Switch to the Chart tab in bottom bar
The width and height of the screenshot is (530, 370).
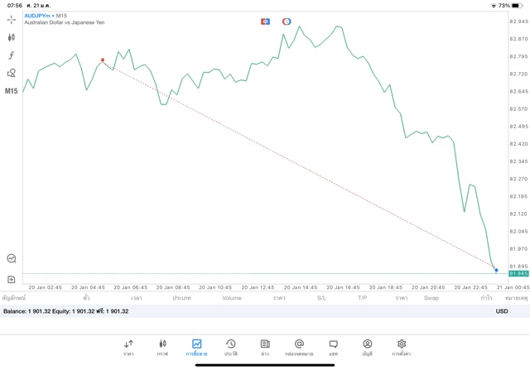point(162,347)
